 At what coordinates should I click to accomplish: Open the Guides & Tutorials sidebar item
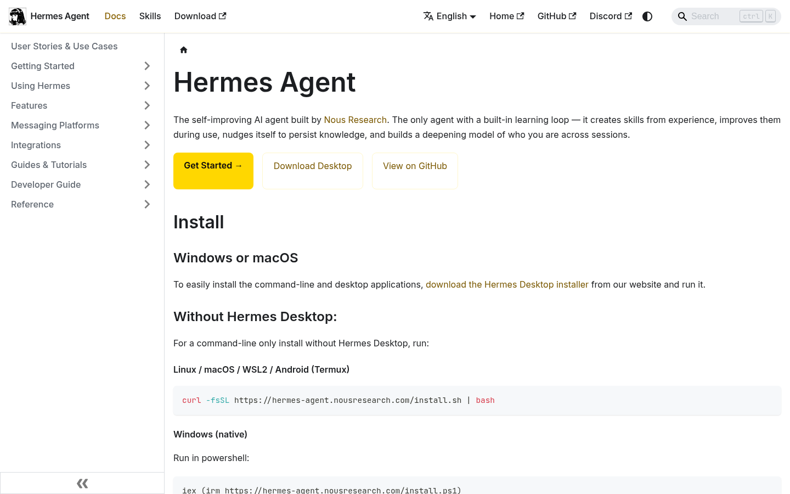click(49, 165)
